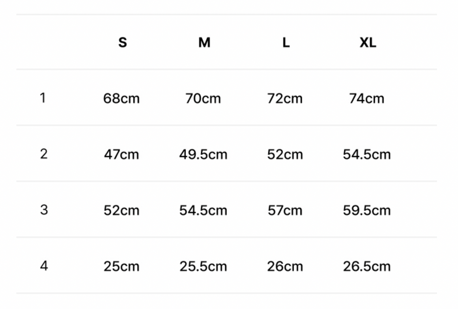Click the 26.5cm cell
Screen dimensions: 458x309
tap(367, 266)
